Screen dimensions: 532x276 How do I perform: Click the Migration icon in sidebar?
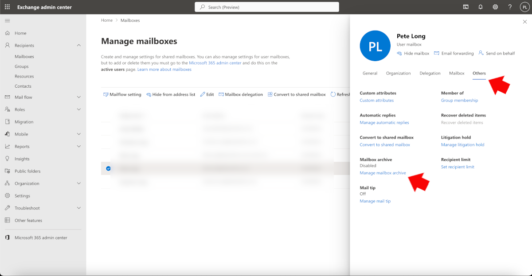click(7, 122)
